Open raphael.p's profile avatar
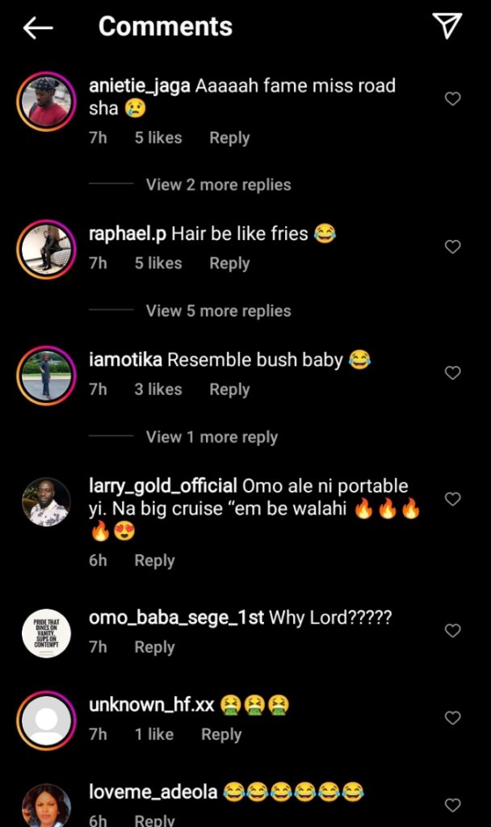The image size is (491, 827). click(46, 247)
